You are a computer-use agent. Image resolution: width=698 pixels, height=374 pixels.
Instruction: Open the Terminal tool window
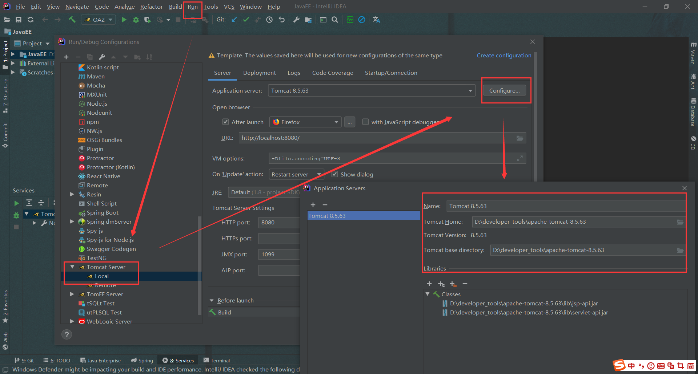(x=217, y=361)
